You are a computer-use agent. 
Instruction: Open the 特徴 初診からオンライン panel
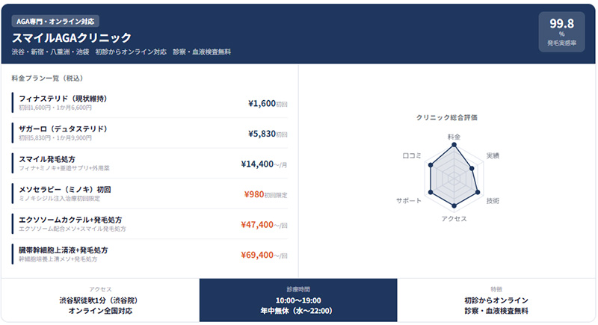496,300
